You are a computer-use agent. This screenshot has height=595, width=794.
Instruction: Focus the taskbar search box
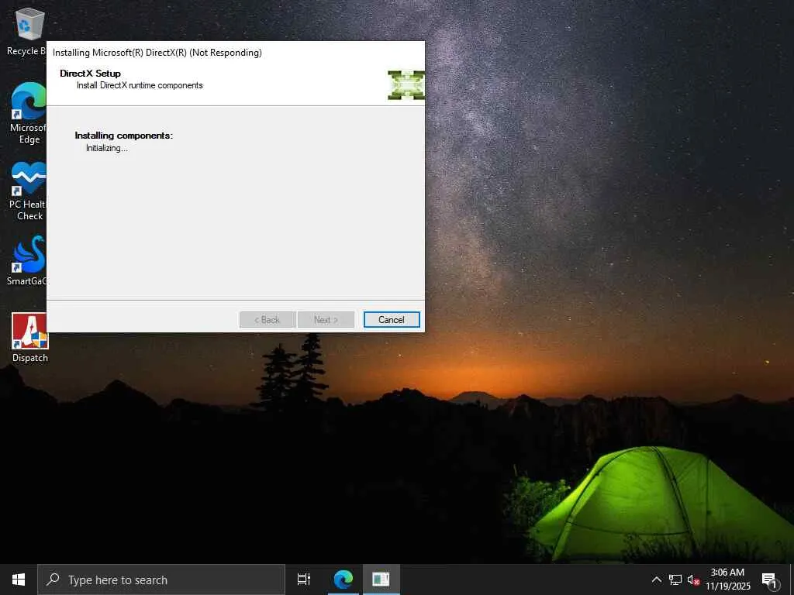click(161, 580)
